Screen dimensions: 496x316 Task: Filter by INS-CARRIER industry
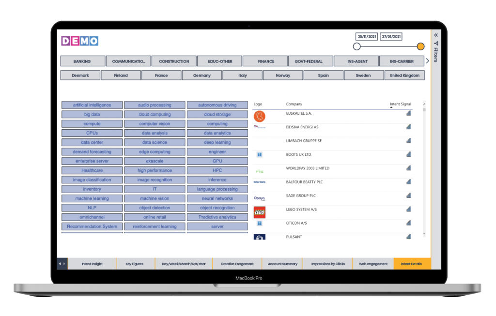[x=402, y=61]
